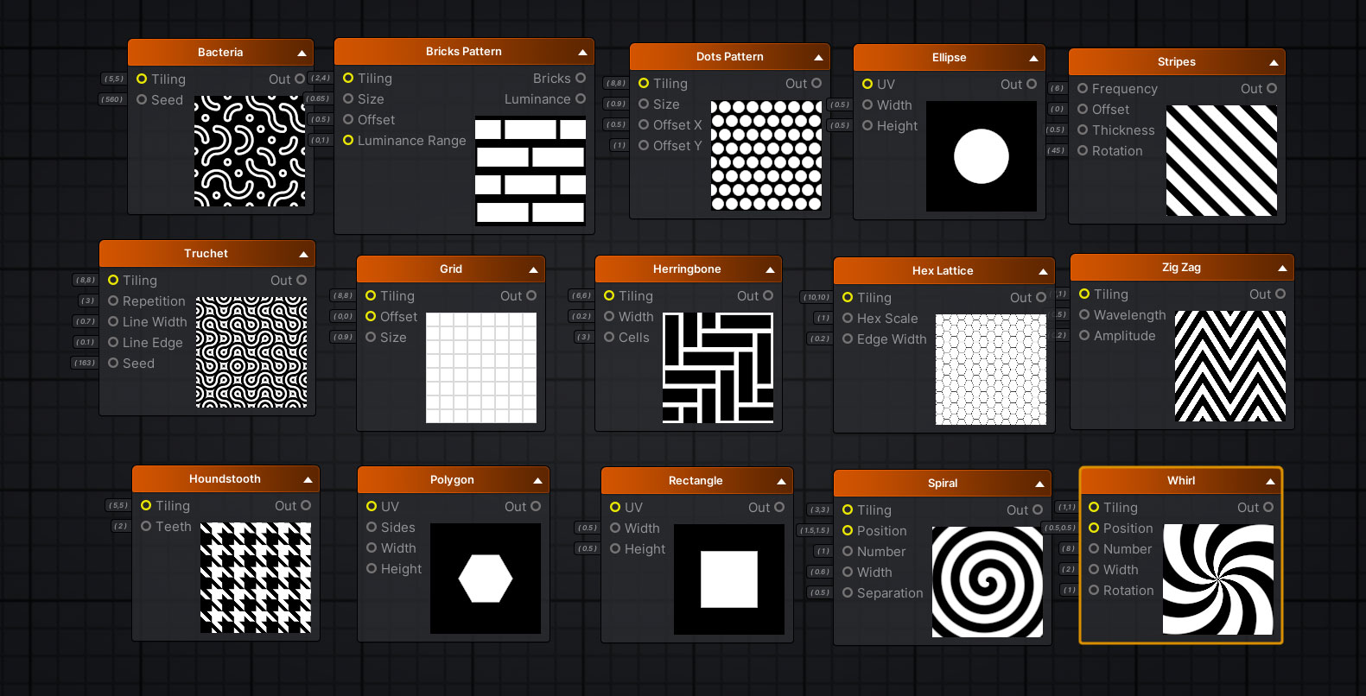Collapse the Rectangle node
The image size is (1366, 696).
781,481
